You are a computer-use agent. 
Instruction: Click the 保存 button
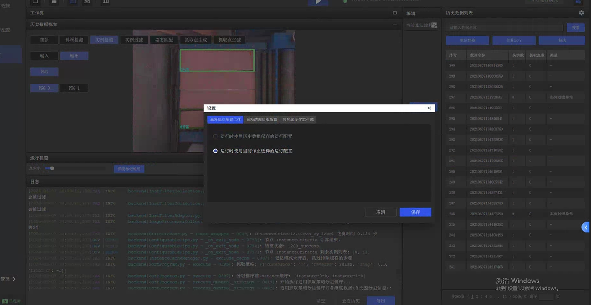(x=415, y=212)
